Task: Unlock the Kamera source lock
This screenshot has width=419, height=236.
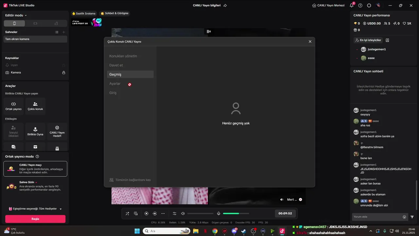Action: [x=64, y=72]
